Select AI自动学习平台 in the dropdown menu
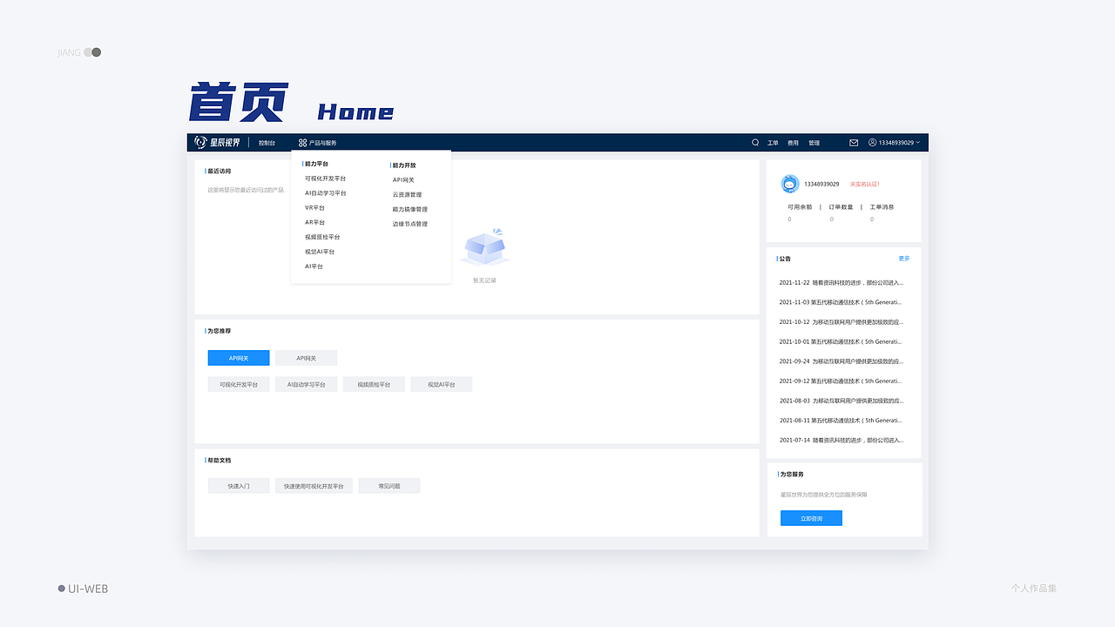The image size is (1115, 627). (x=325, y=193)
